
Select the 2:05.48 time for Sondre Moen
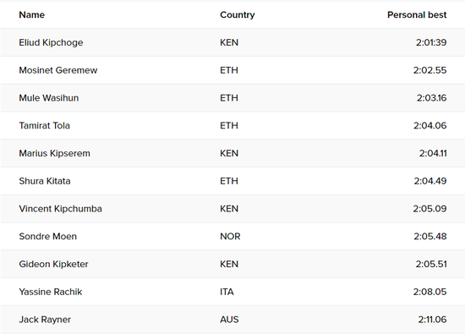pos(430,237)
